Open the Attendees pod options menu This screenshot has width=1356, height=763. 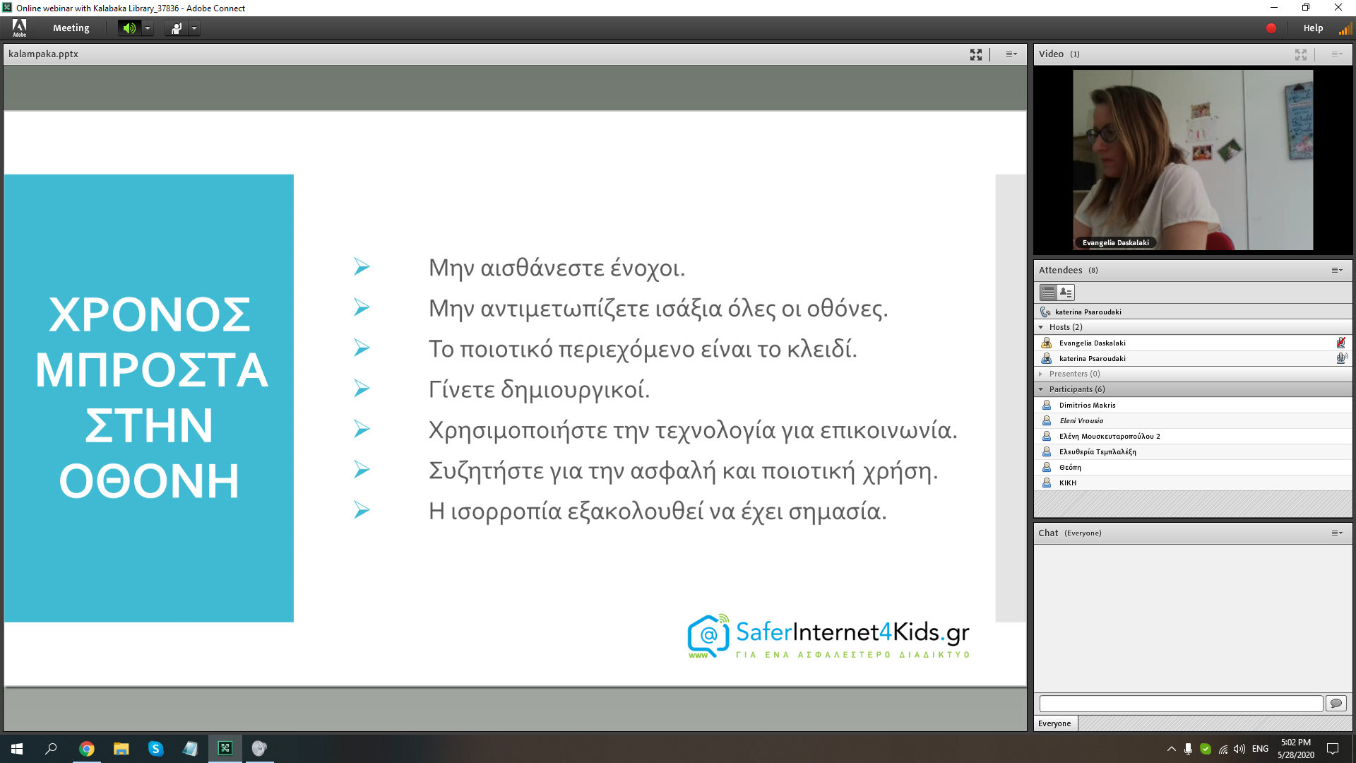(x=1337, y=270)
